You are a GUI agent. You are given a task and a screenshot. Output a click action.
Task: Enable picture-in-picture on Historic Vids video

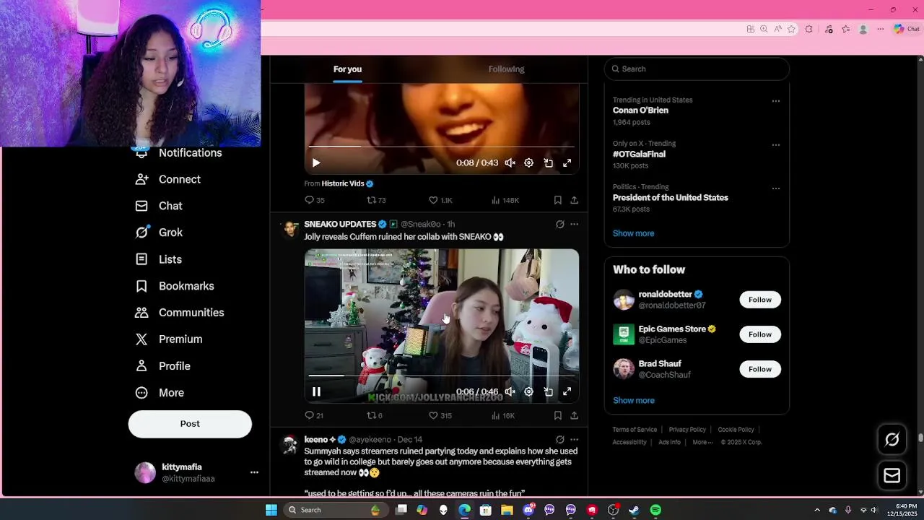click(548, 163)
